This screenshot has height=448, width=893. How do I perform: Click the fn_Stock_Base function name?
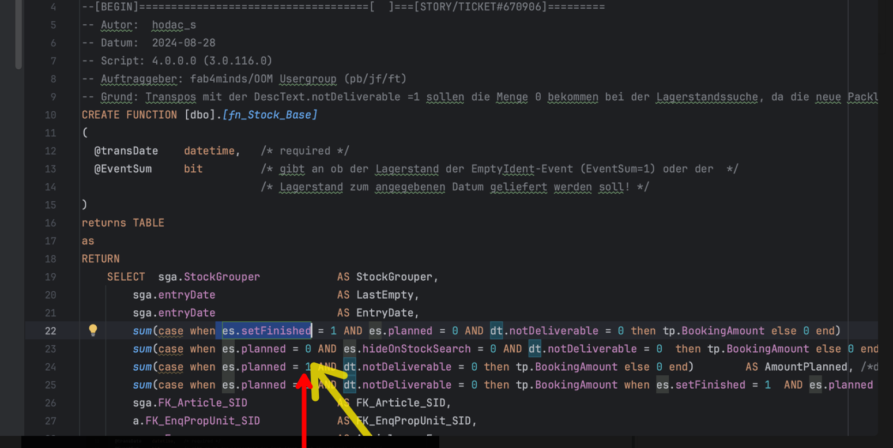269,115
